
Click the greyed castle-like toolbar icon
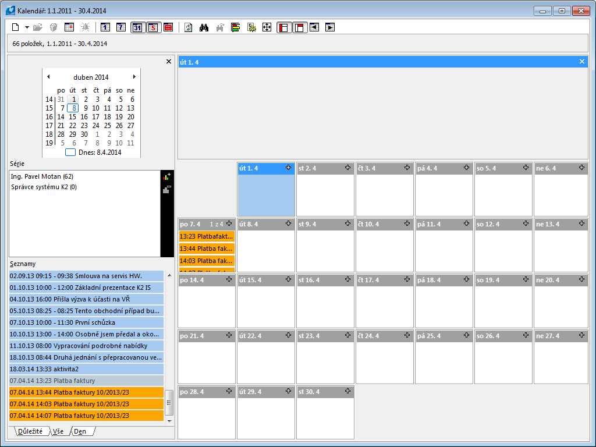click(219, 27)
